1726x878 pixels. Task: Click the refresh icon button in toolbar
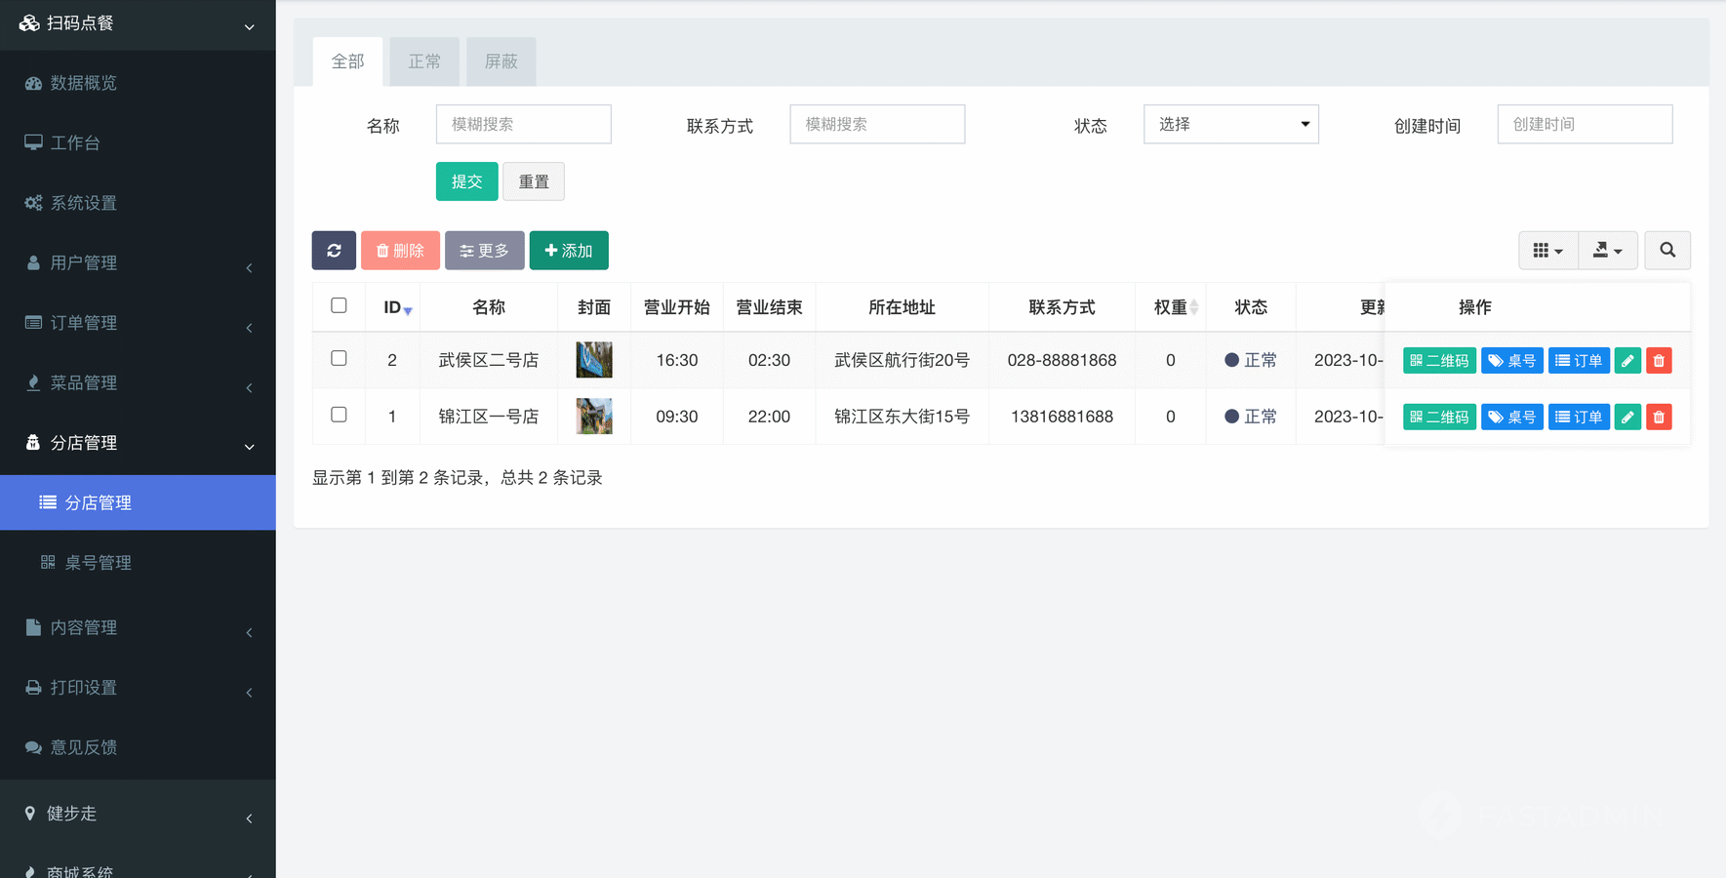[334, 251]
